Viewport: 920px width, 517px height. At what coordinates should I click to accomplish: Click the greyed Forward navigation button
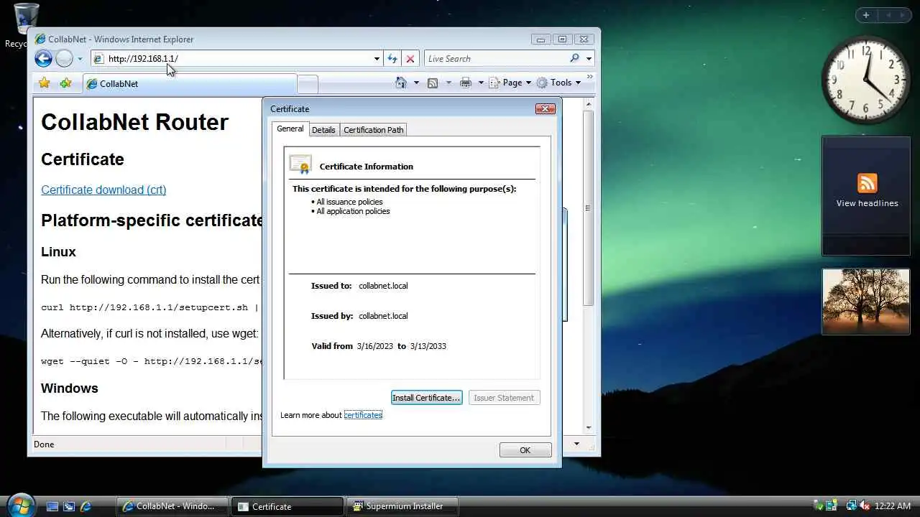coord(64,59)
